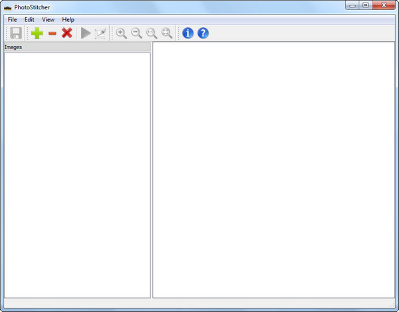Click the Save floppy disk icon
This screenshot has width=399, height=312.
coord(15,33)
